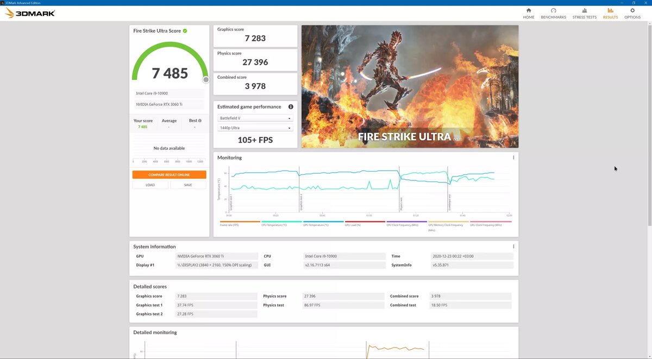Toggle Frame rate (FPS) legend swatch

point(240,222)
